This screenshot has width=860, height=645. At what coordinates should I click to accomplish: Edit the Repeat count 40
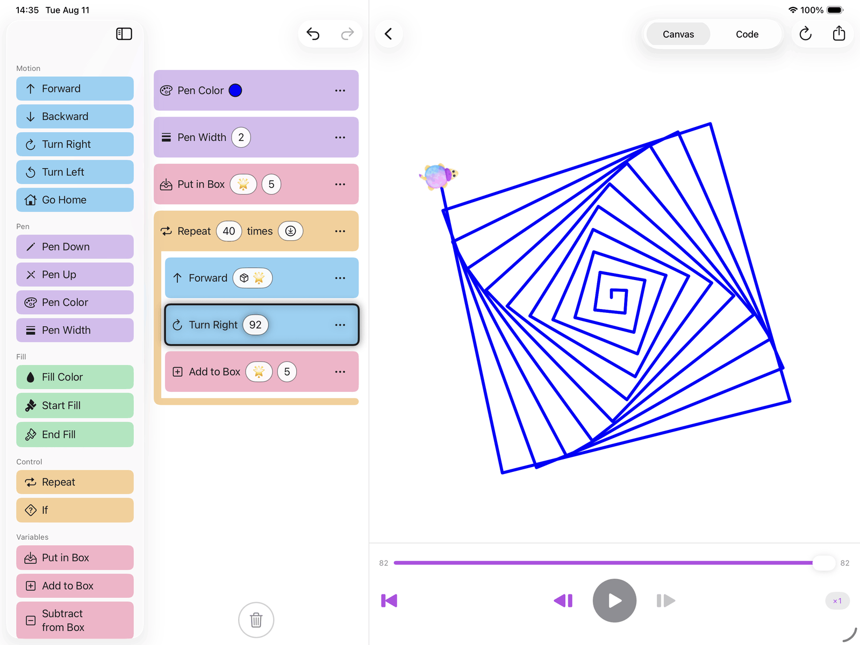(x=229, y=231)
